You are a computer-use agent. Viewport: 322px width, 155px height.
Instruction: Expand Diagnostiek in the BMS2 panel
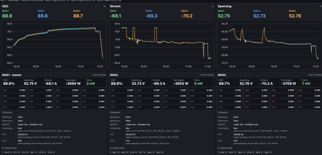117,148
